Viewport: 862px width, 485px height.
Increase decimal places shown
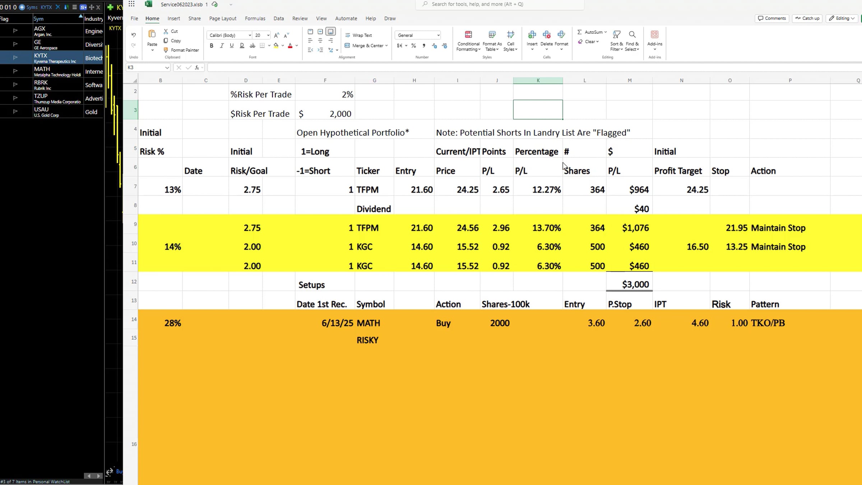435,46
